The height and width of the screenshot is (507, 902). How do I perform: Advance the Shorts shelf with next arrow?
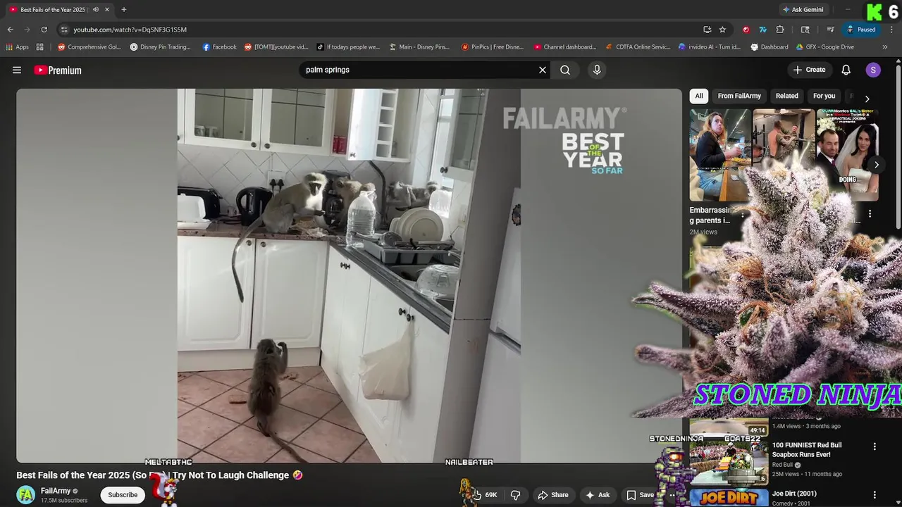pos(876,165)
